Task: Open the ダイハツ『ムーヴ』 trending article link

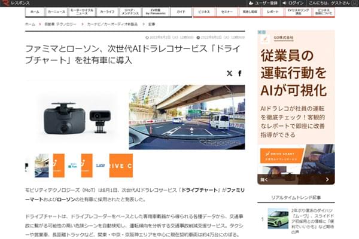Action: tap(312, 221)
